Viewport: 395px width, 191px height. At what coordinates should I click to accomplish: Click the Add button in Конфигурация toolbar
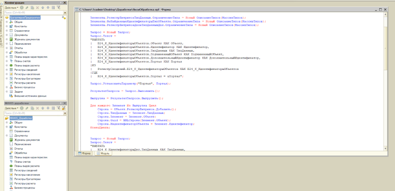[22, 7]
